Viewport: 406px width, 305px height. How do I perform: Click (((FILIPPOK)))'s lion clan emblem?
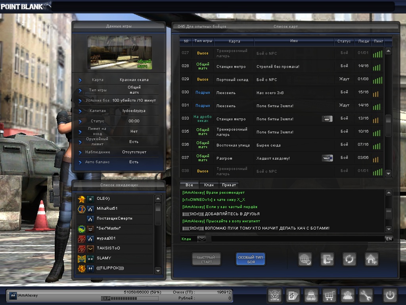tap(82, 268)
